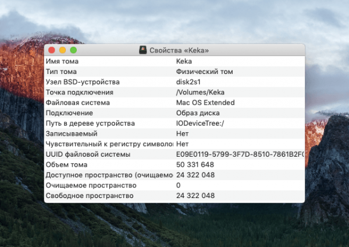Click the UUID value E09E0119-5799-3F7D
The height and width of the screenshot is (247, 349).
coord(240,154)
